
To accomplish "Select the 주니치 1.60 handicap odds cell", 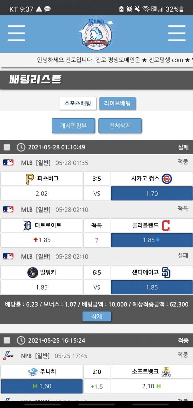I will (41, 386).
